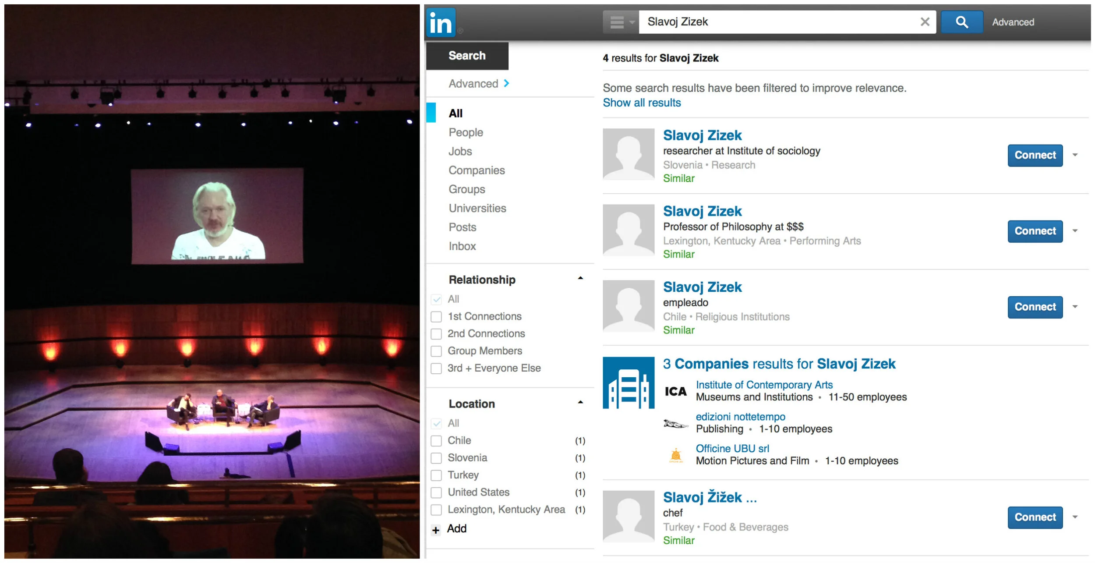Click the edizioni nottetempo logo
Screen dimensions: 1095x563
coord(675,424)
